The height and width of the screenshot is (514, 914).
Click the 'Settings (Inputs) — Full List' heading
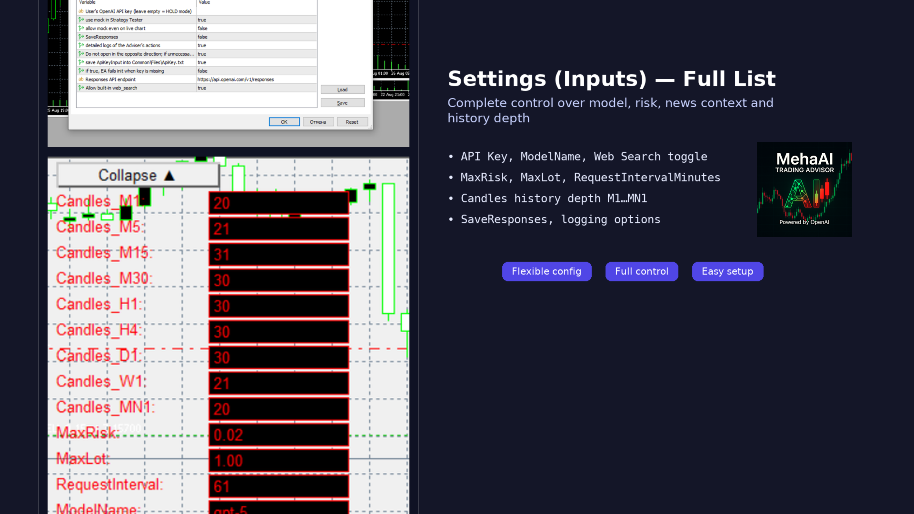point(612,79)
